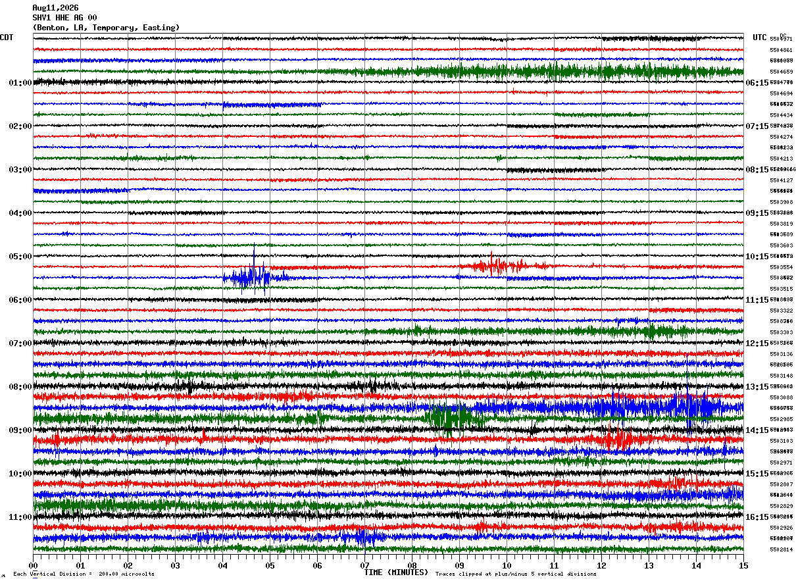This screenshot has height=583, width=796.
Task: Click minute tick label 14 on the time axis
Action: pos(696,565)
